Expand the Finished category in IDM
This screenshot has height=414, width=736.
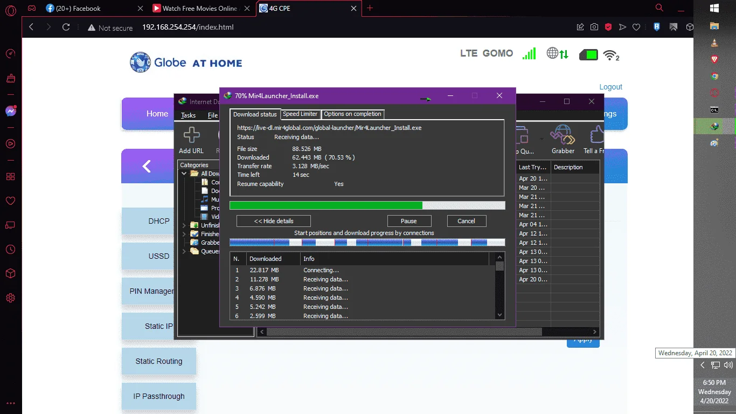coord(184,234)
